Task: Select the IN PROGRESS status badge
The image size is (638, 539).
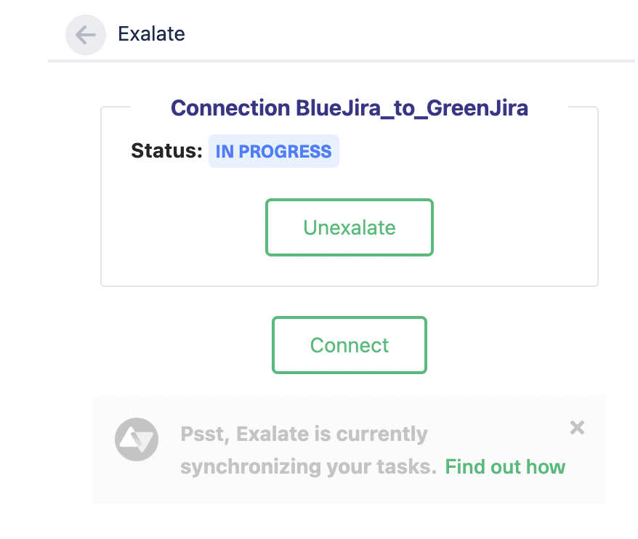Action: coord(273,151)
